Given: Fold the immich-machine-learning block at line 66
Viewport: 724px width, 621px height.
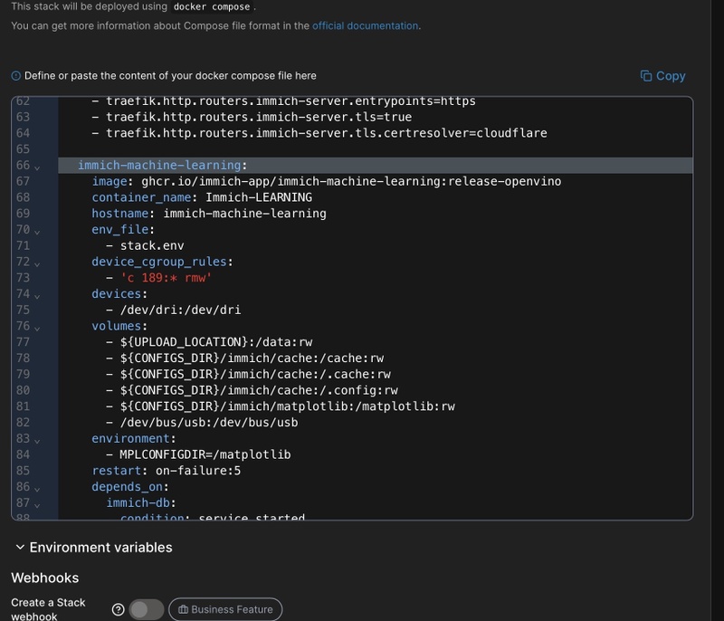Looking at the screenshot, I should click(37, 167).
